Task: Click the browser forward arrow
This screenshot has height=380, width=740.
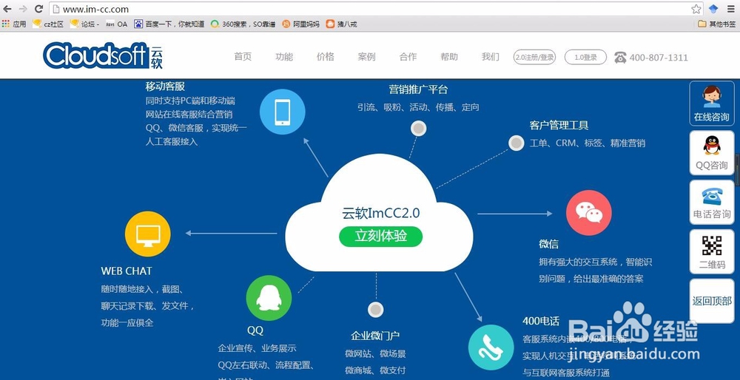Action: (x=23, y=9)
